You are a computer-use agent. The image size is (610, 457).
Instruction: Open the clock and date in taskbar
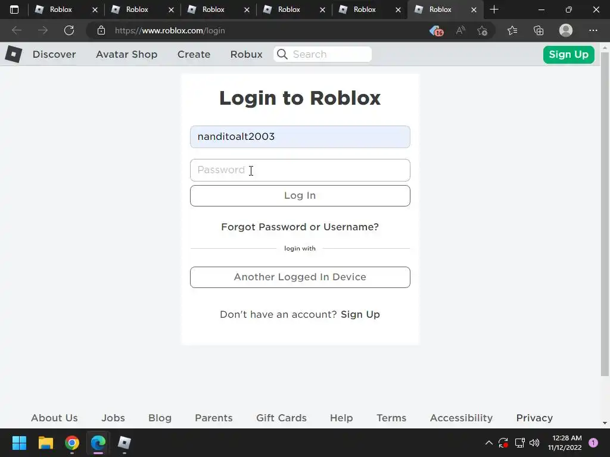(565, 443)
